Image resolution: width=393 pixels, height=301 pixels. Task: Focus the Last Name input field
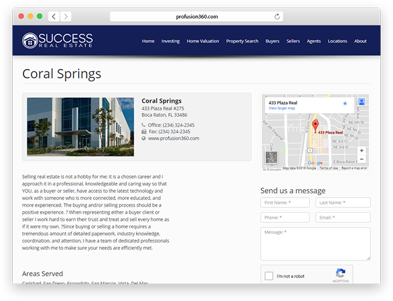pyautogui.click(x=343, y=202)
